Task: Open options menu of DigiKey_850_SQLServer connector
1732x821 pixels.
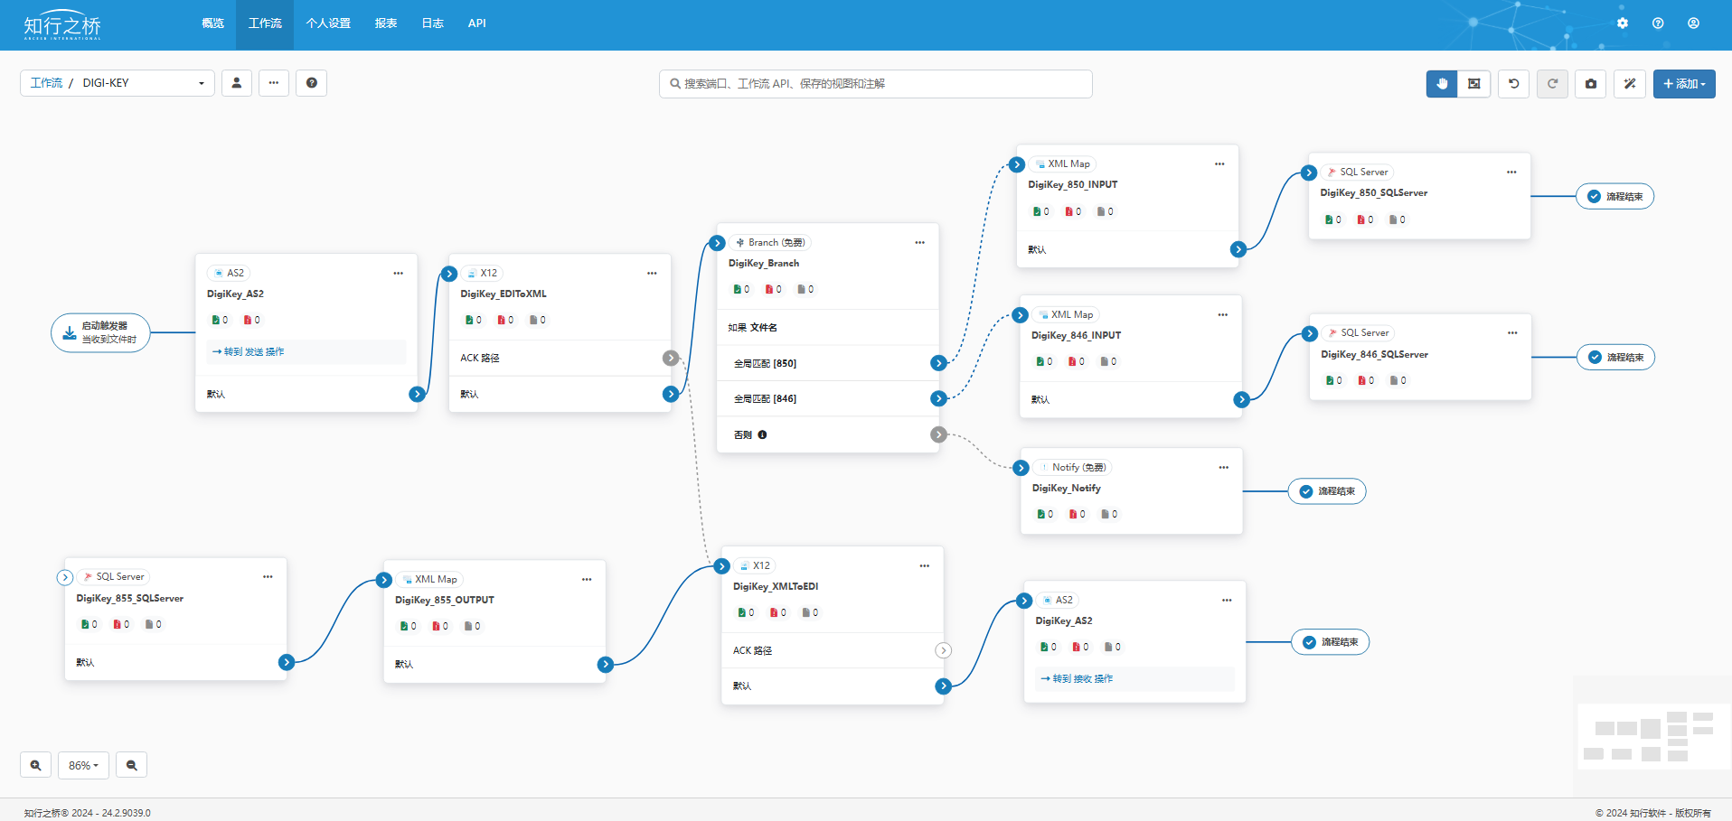Action: (1511, 172)
